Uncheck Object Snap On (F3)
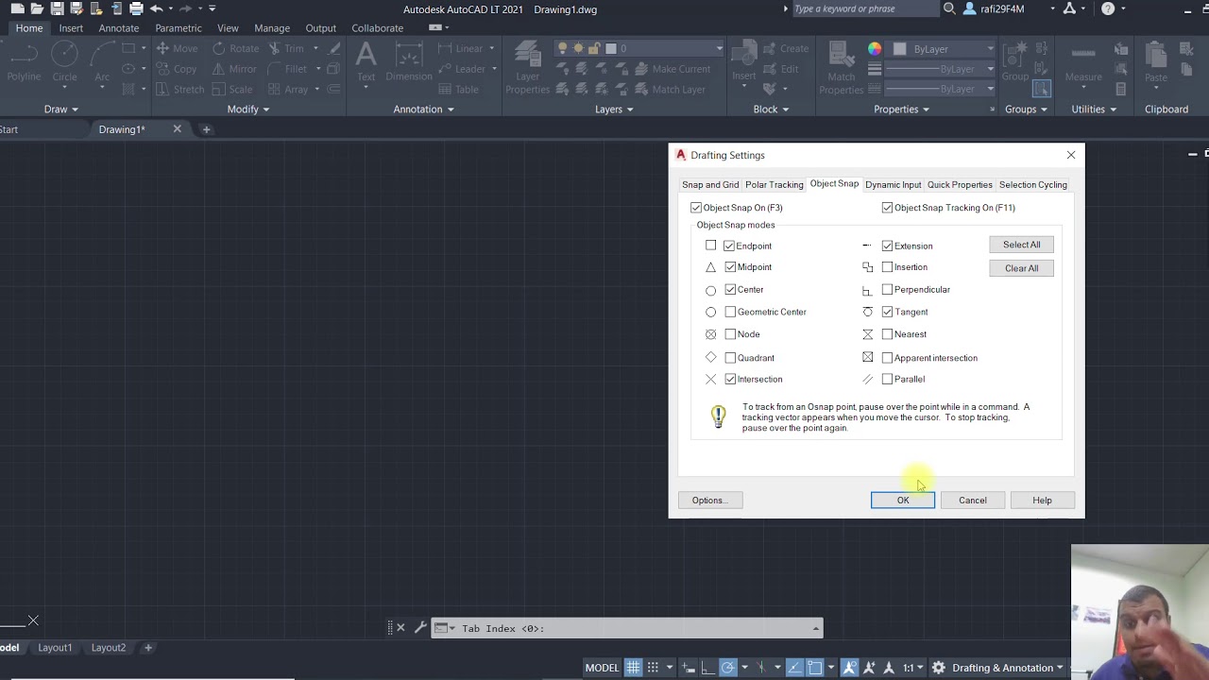 696,208
